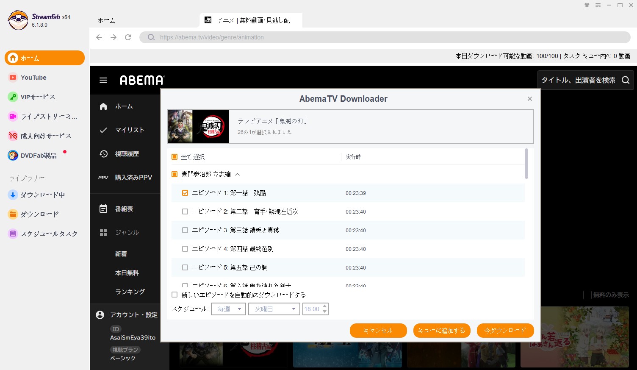The image size is (637, 370).
Task: Click the ABEMA logo
Action: click(142, 80)
